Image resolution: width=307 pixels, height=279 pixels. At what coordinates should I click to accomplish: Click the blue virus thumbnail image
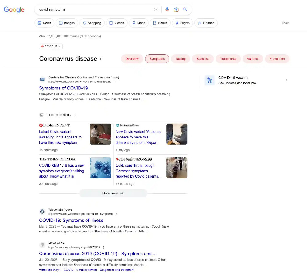click(x=100, y=168)
